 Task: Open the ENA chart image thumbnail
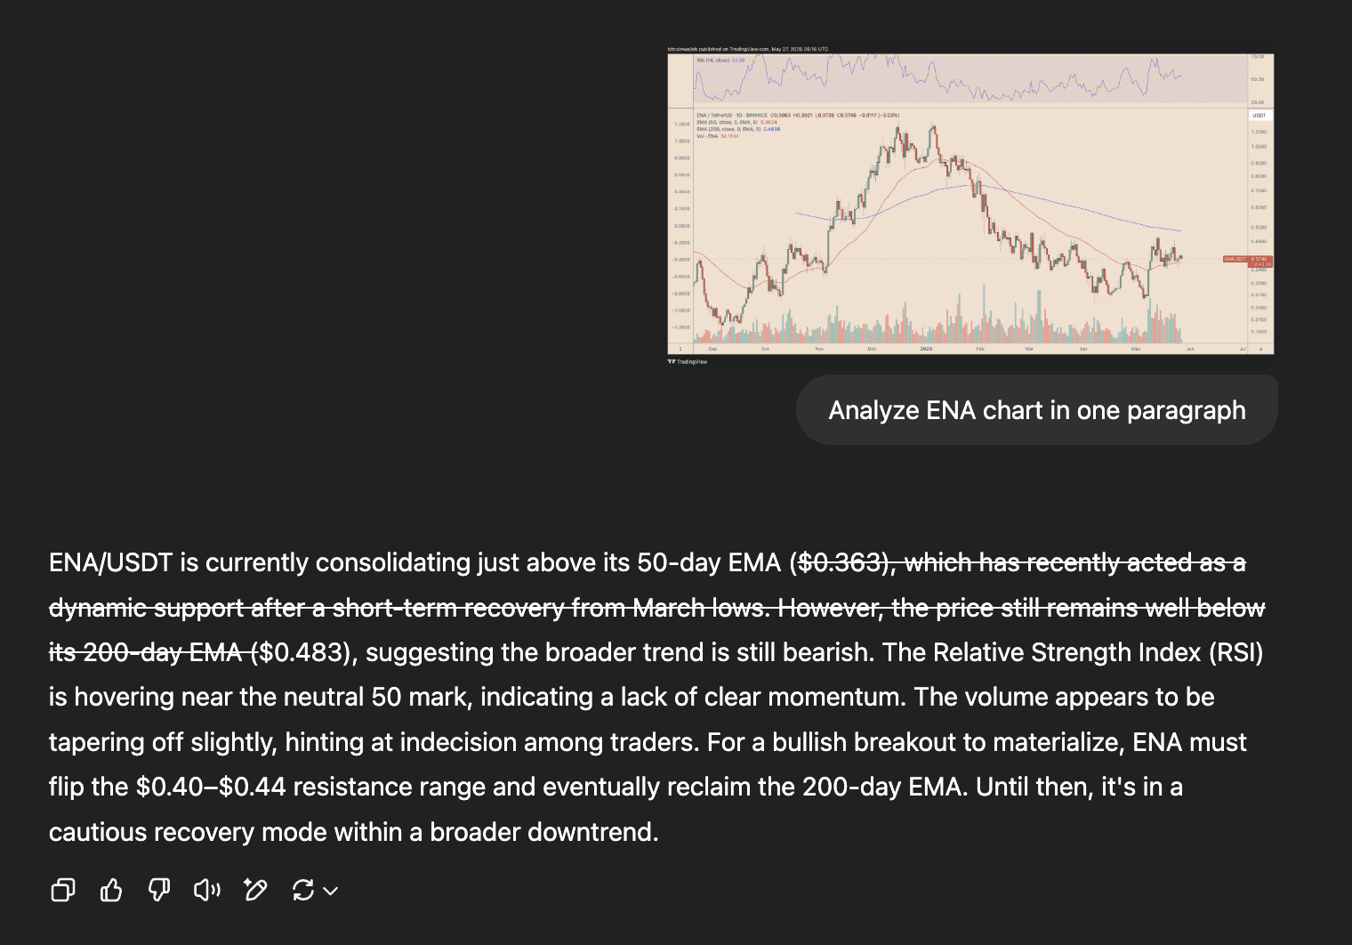click(970, 200)
